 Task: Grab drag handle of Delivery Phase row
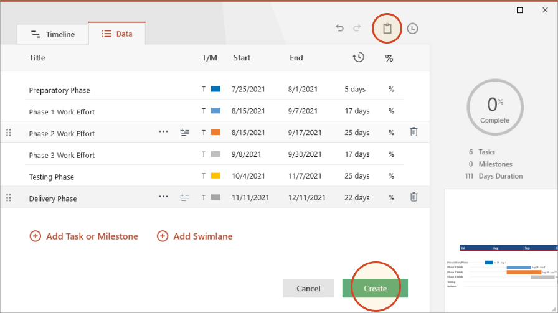pos(9,197)
